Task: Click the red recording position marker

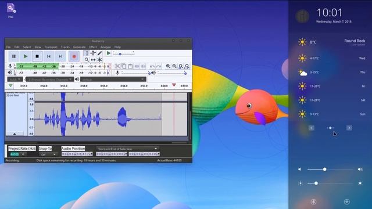Action: [174, 85]
